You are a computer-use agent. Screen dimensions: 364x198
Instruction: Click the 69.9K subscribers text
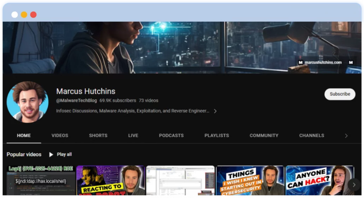(118, 101)
